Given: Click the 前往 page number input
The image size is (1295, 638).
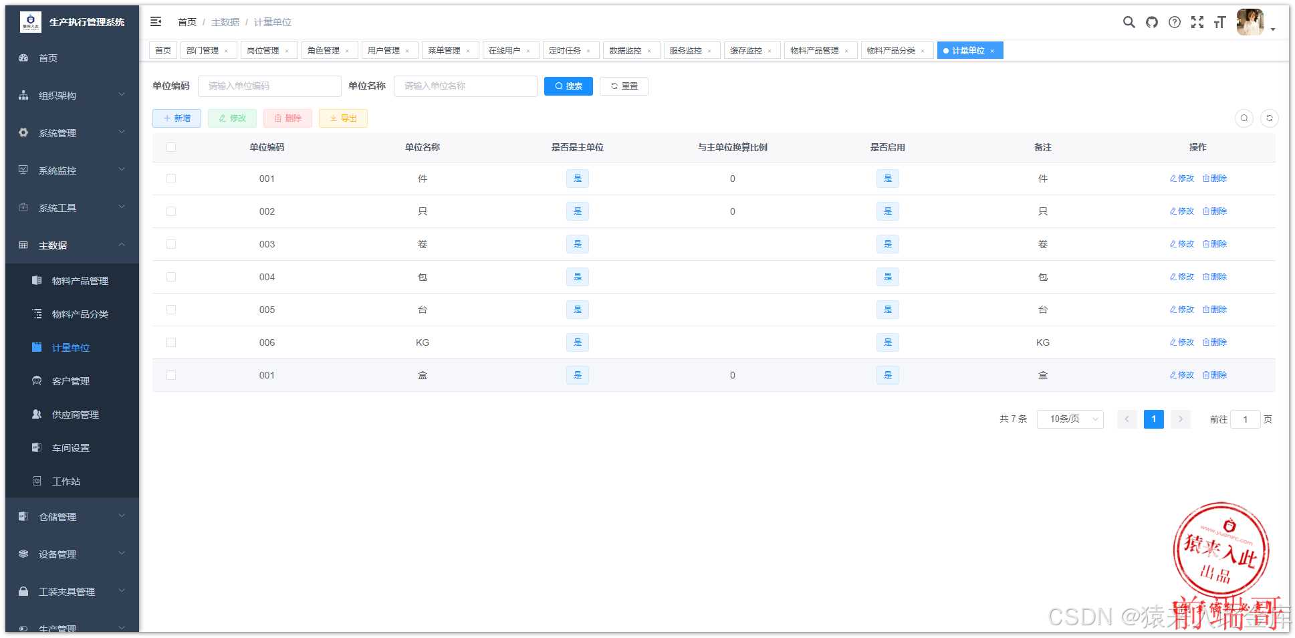Looking at the screenshot, I should 1245,419.
